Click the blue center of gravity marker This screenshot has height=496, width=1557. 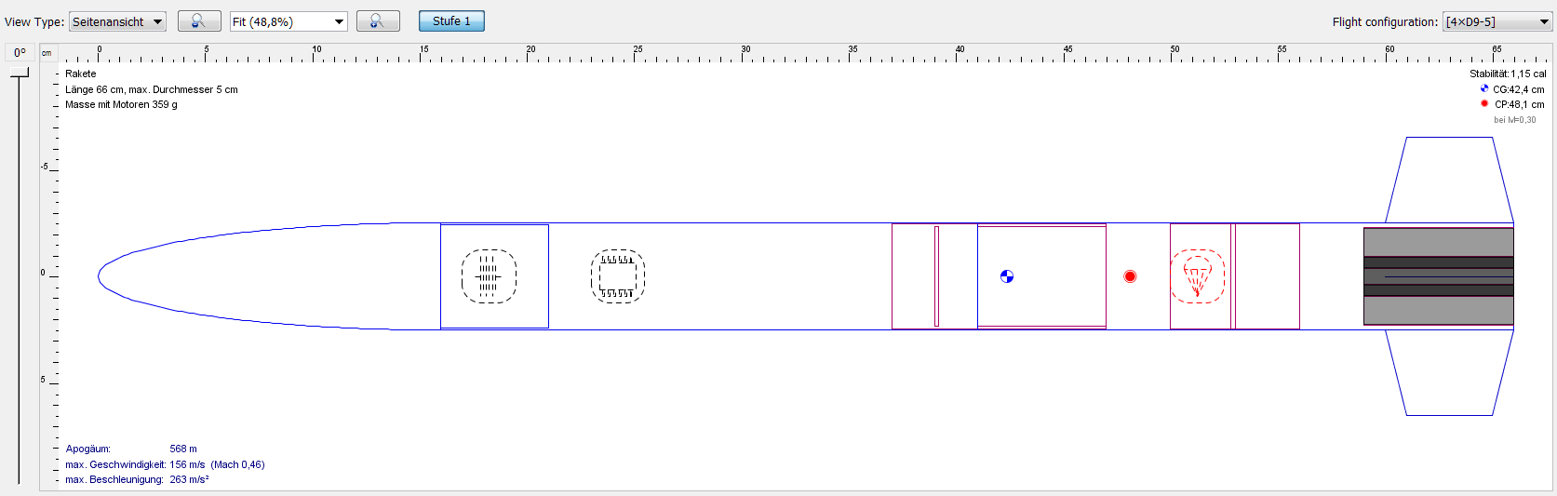coord(1007,276)
